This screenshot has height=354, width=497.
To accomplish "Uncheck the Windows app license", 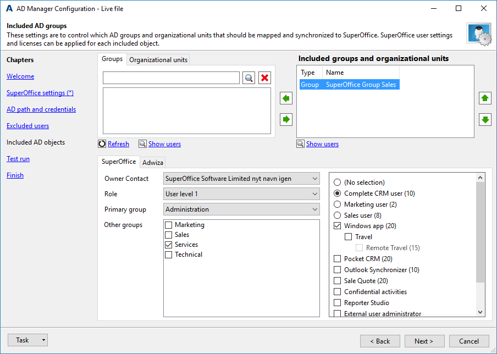I will click(x=338, y=226).
